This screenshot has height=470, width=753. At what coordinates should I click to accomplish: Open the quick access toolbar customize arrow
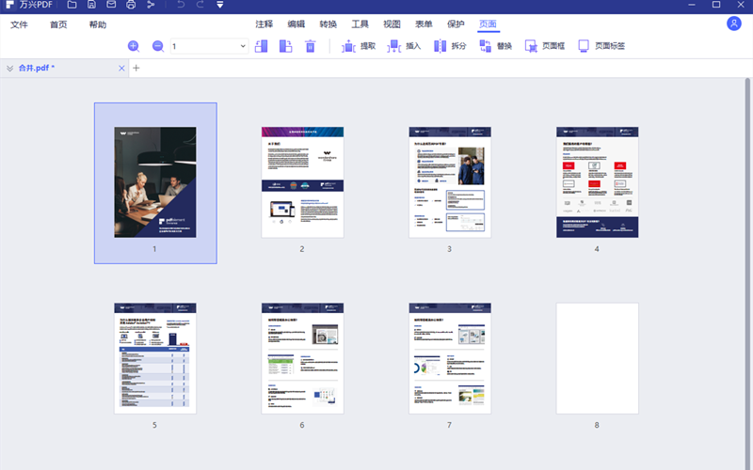pos(219,6)
